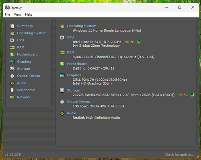Viewport: 201px width, 160px height.
Task: Select the CPU chip icon in sidebar
Action: (x=12, y=40)
